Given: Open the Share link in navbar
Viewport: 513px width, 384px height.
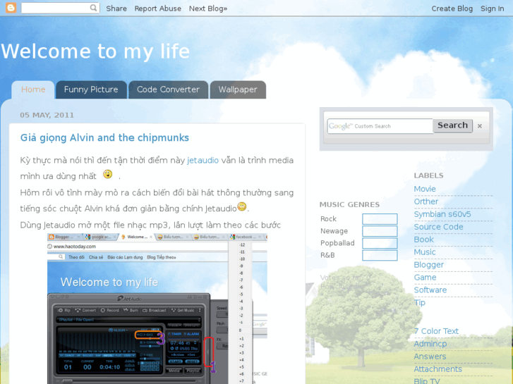Looking at the screenshot, I should point(116,8).
